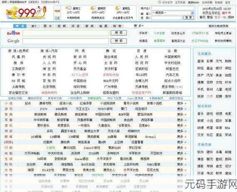
Task: Select the 购物 search tab
Action: 117,26
